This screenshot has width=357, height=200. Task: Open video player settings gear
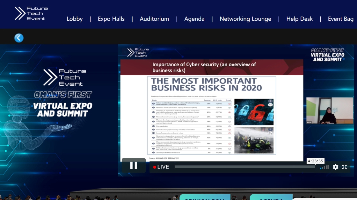point(335,167)
